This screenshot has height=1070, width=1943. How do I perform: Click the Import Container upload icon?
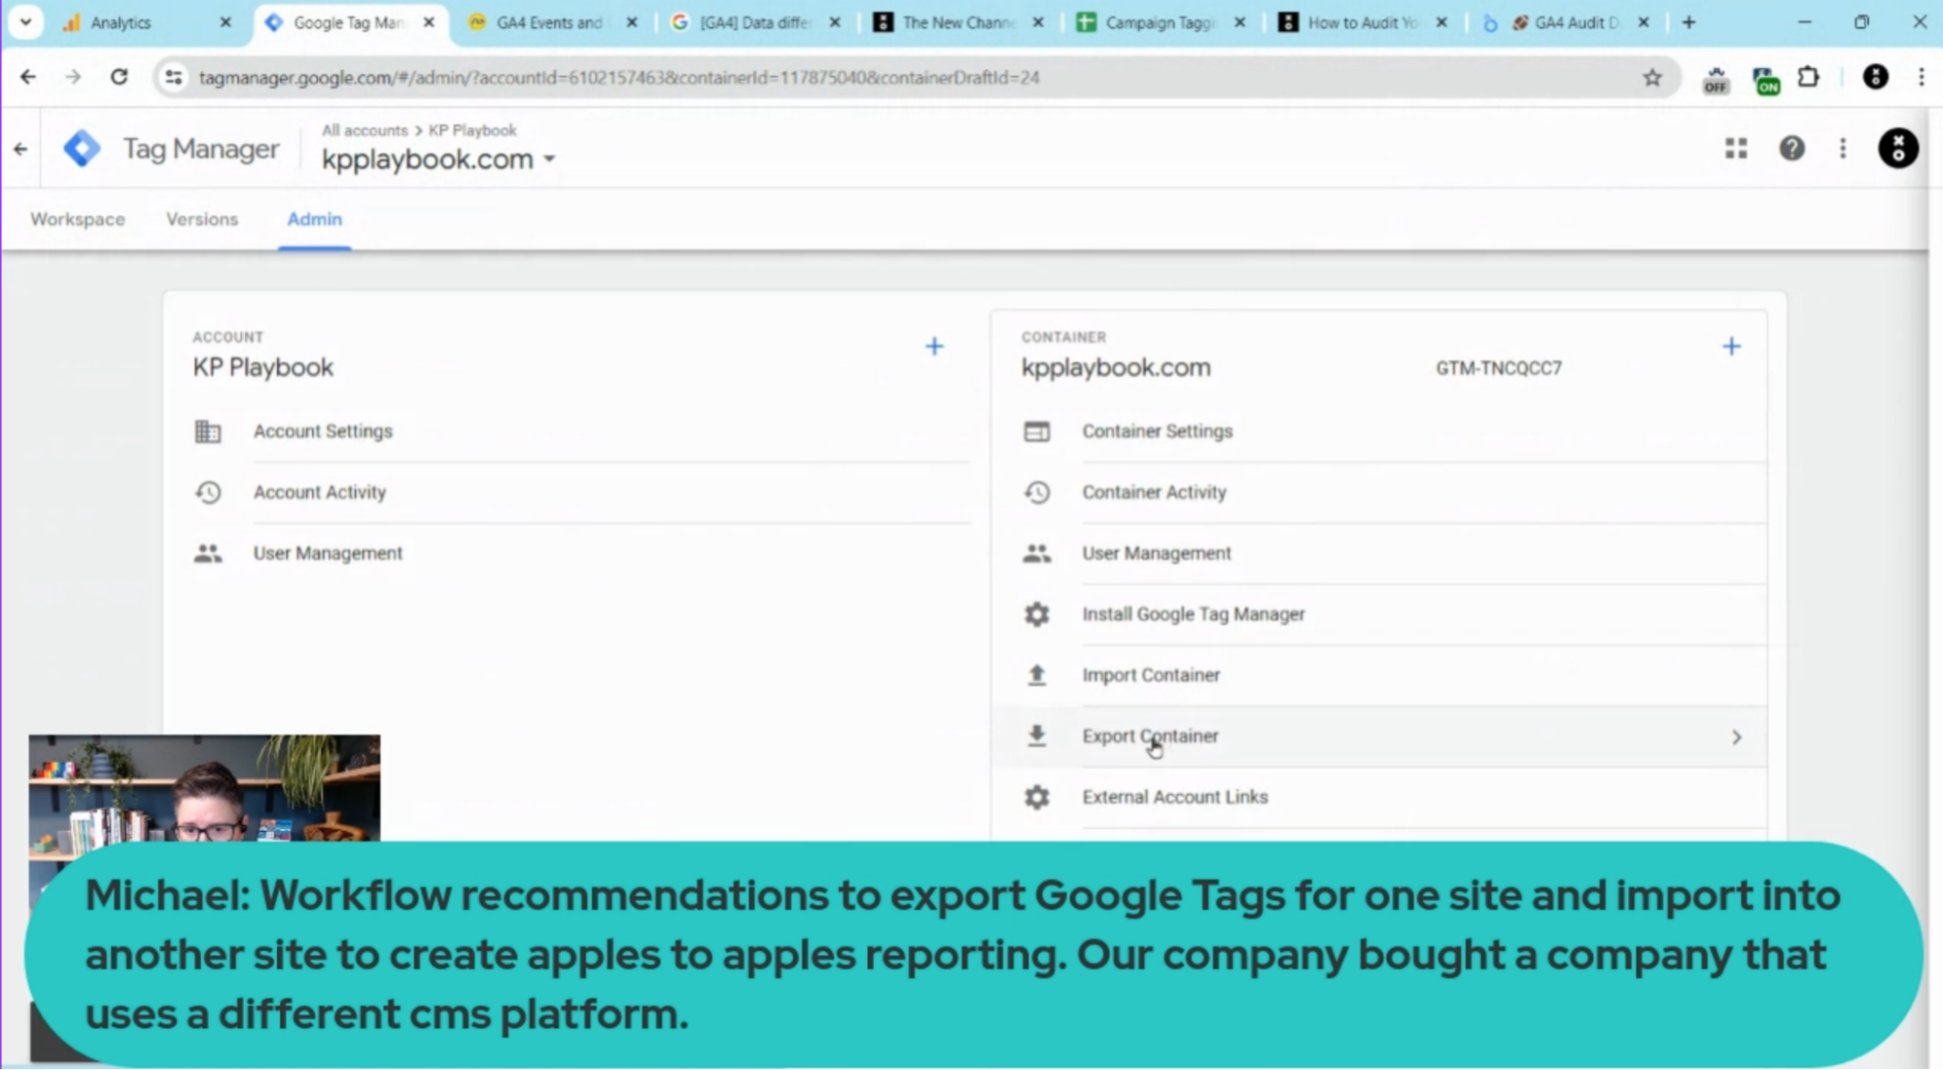(x=1037, y=675)
